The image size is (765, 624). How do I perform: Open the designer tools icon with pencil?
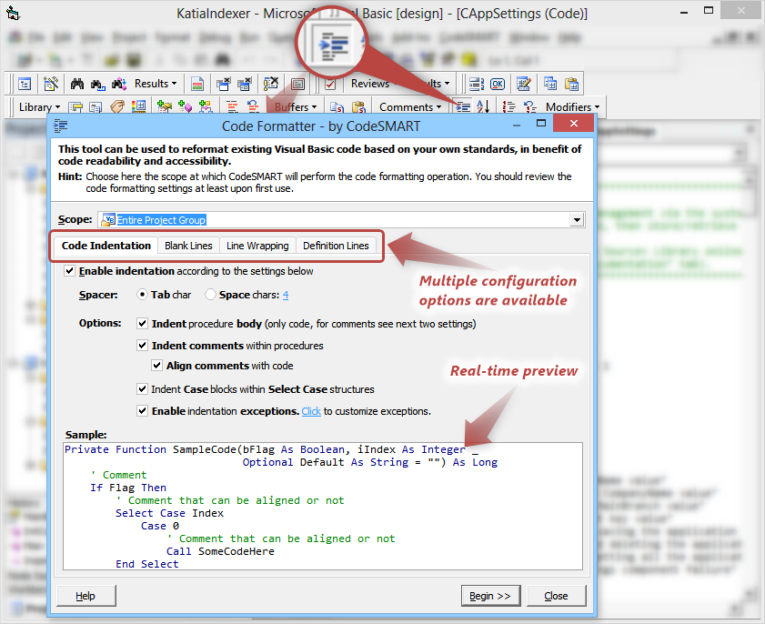click(51, 84)
